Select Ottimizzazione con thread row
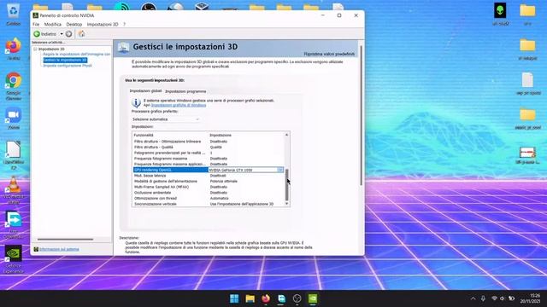The image size is (547, 307). [x=209, y=198]
